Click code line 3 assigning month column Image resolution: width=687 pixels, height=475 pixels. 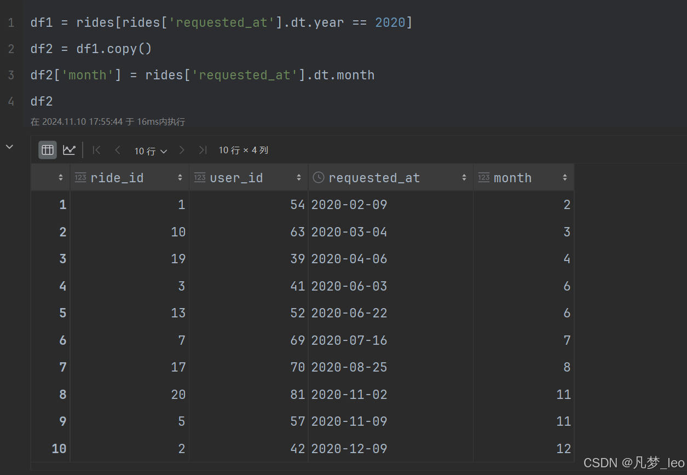click(203, 75)
